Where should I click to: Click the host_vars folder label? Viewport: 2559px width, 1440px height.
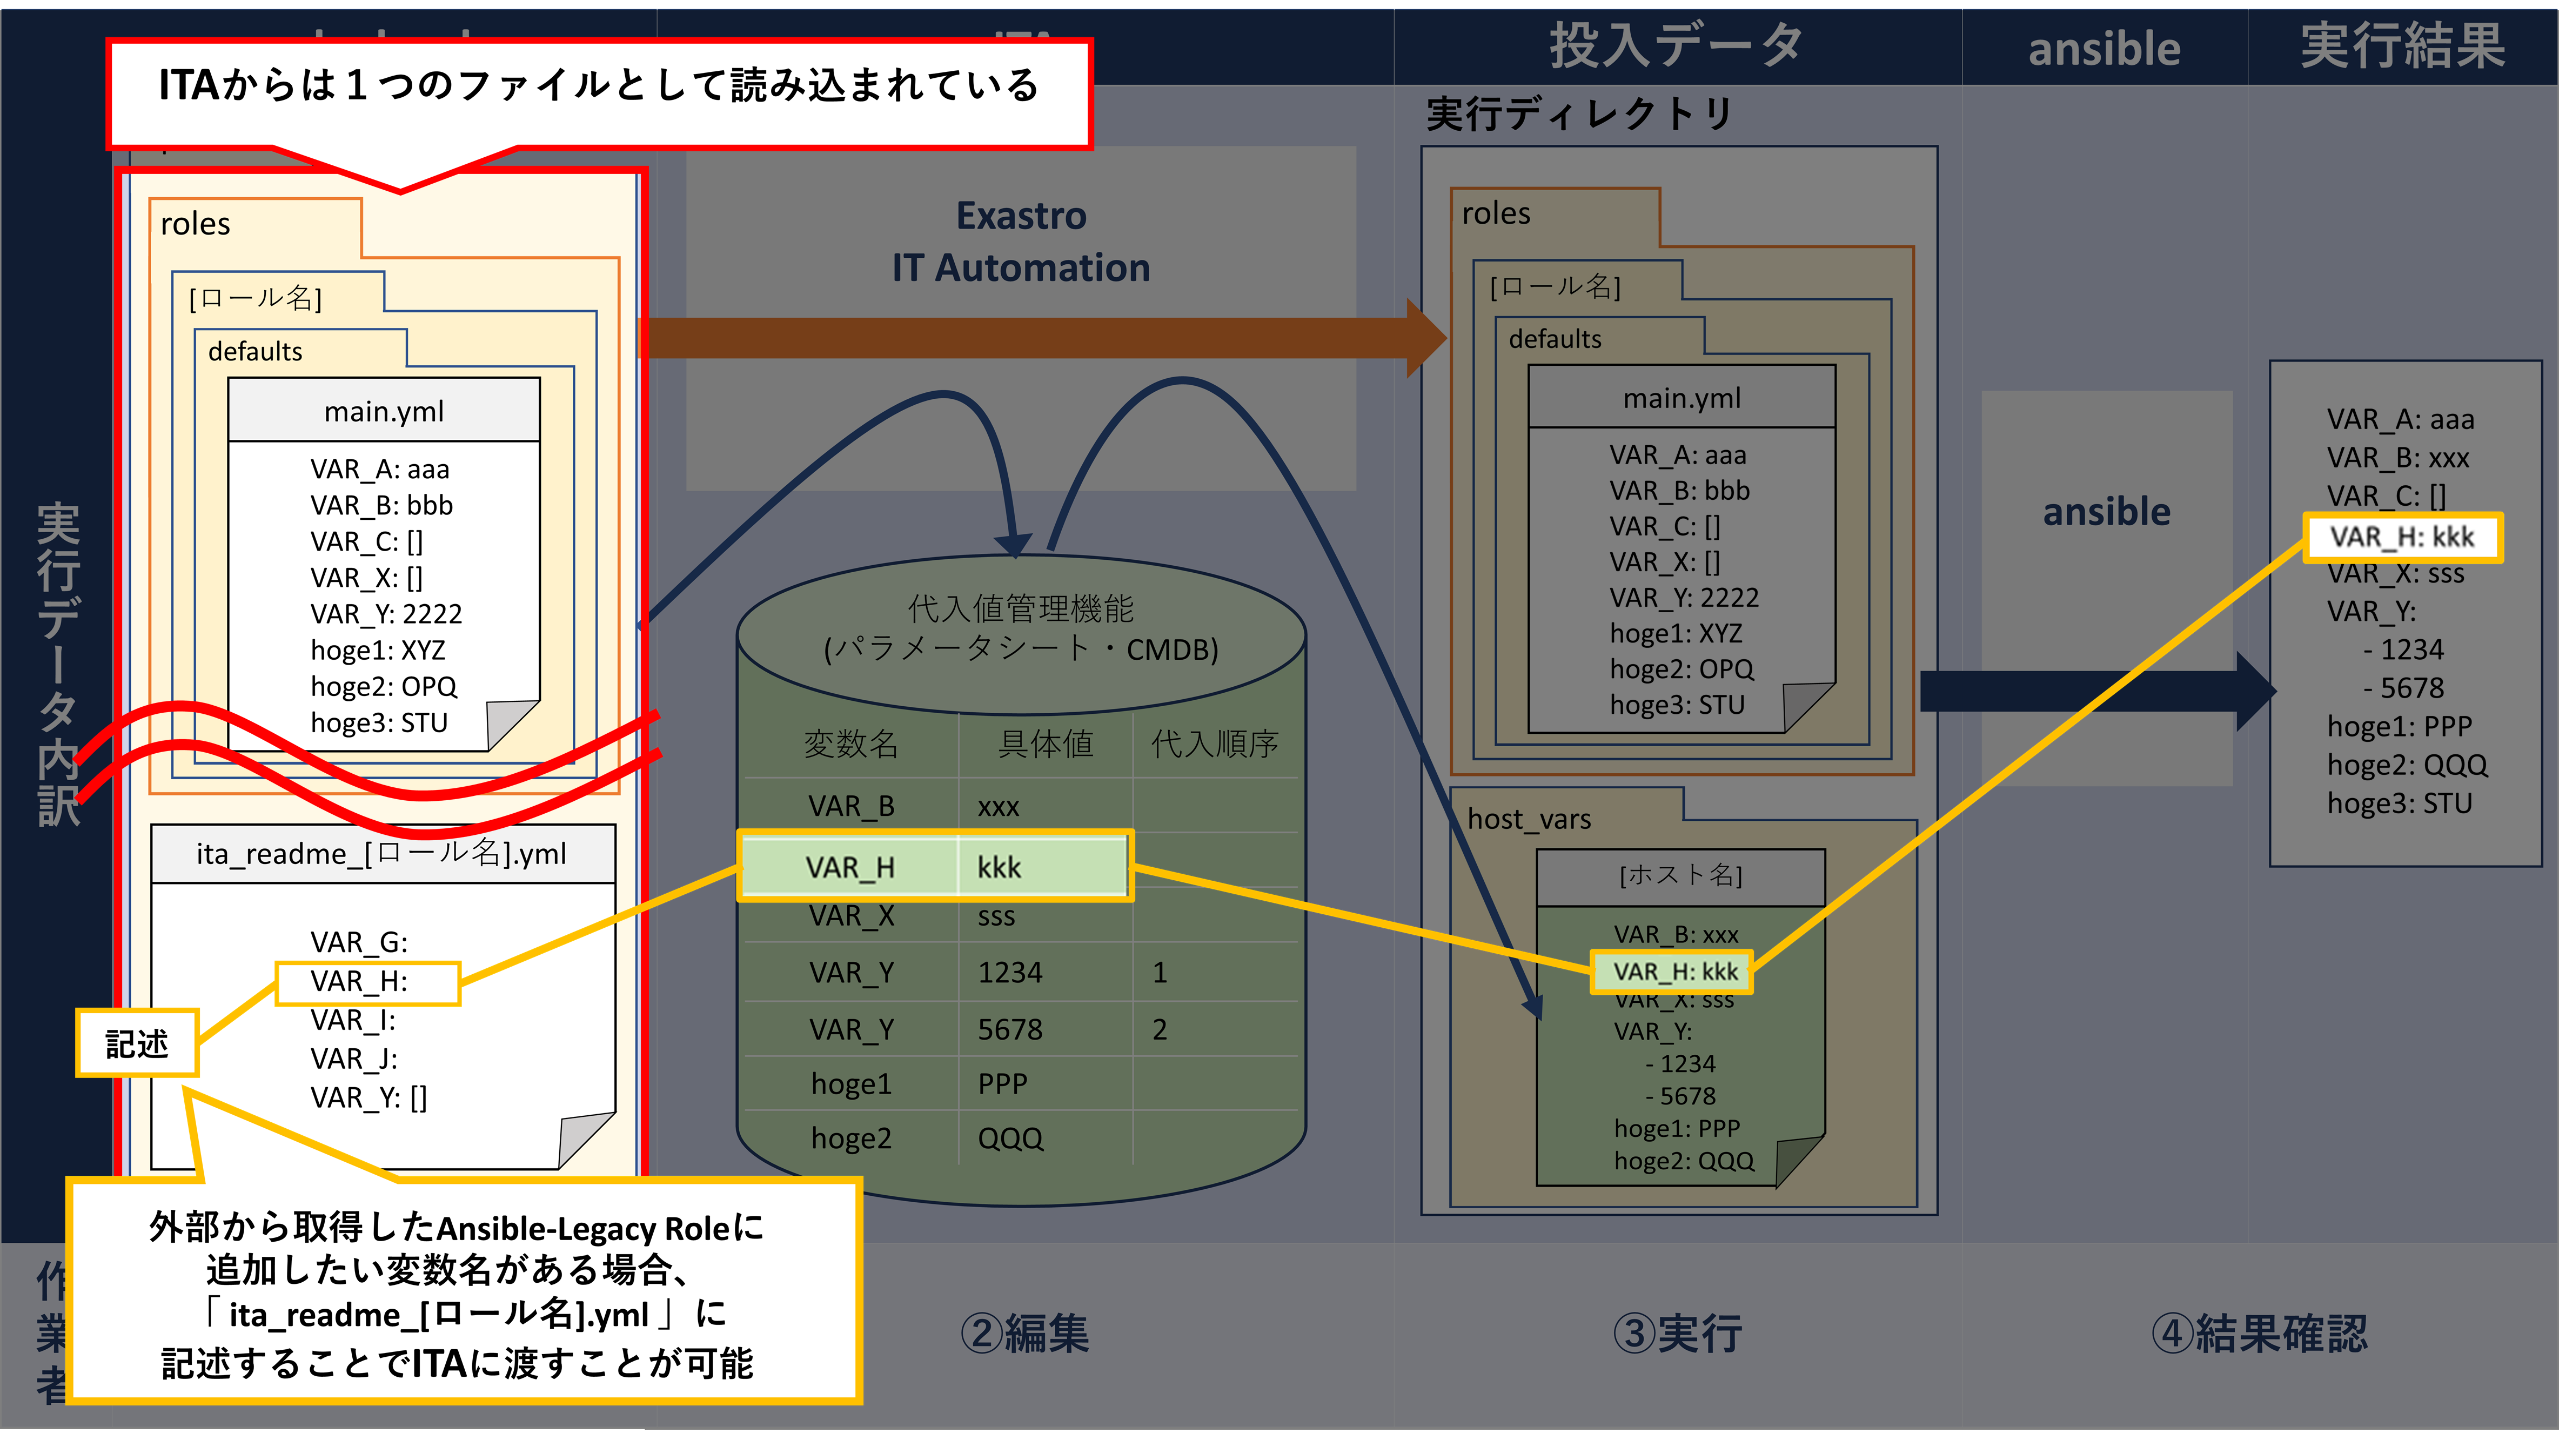pyautogui.click(x=1529, y=819)
